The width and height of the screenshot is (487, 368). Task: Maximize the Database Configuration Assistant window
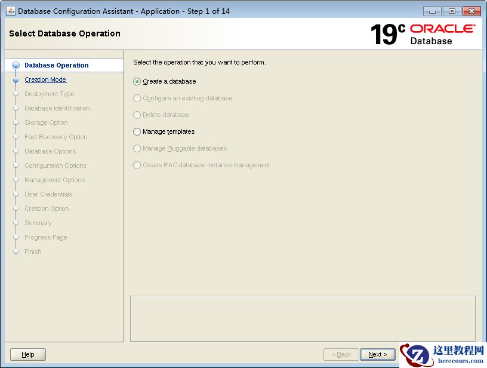pos(452,11)
